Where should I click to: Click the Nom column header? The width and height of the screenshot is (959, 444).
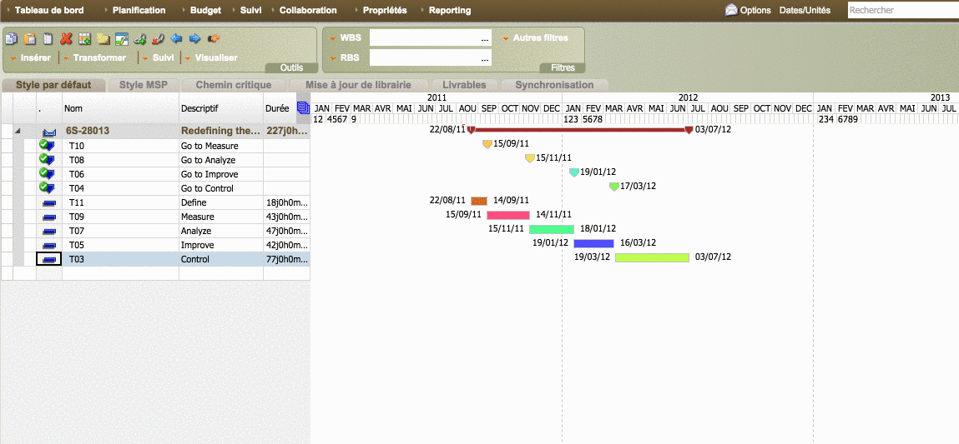(x=120, y=108)
